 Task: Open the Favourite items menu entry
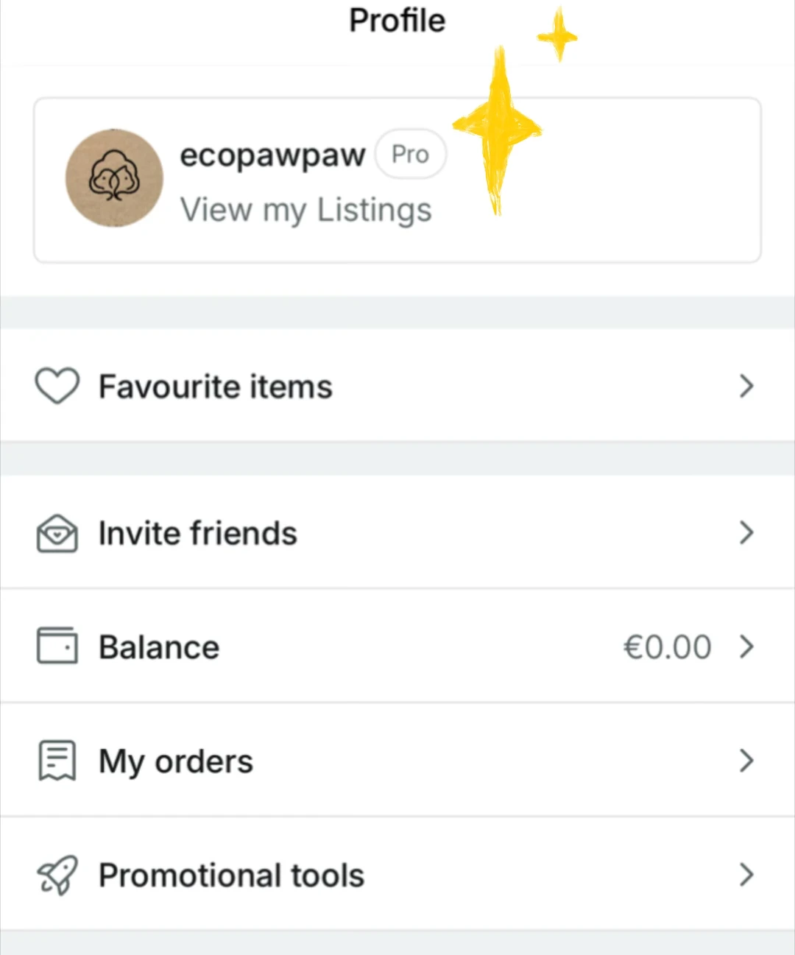coord(215,387)
